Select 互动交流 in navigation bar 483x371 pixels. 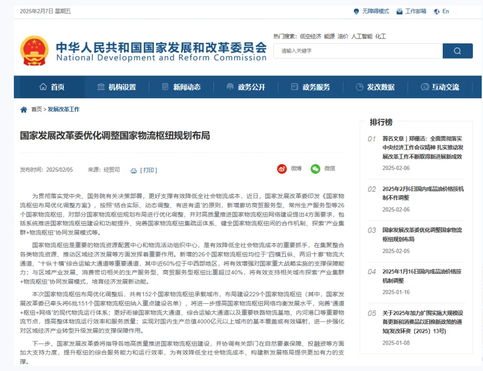pos(440,87)
